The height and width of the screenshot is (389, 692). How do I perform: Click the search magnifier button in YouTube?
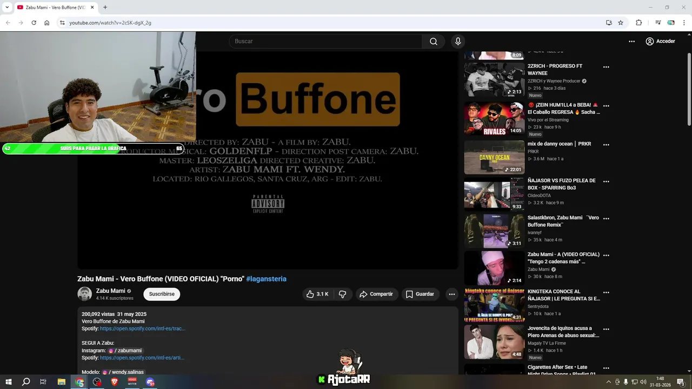coord(434,42)
